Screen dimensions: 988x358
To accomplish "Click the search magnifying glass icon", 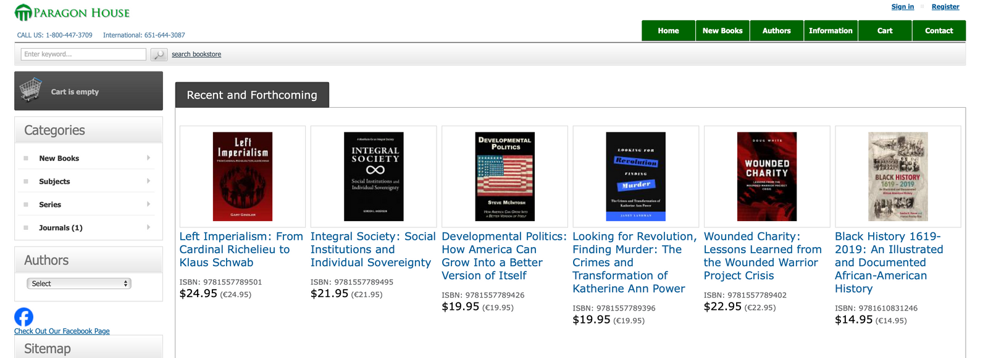I will click(159, 54).
